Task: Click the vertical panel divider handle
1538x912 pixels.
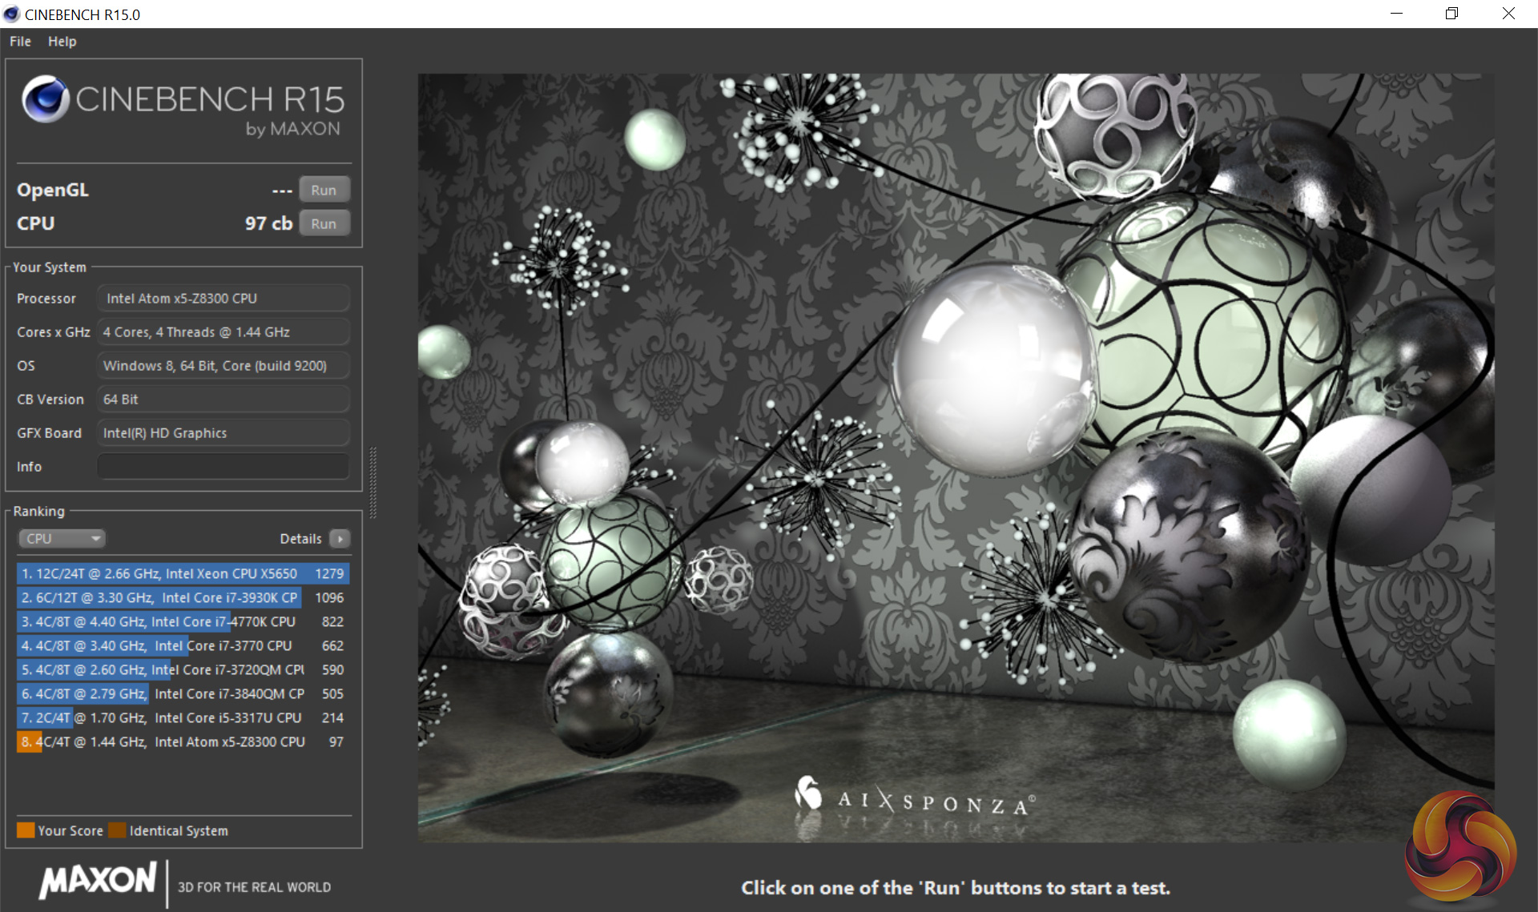Action: pyautogui.click(x=372, y=483)
